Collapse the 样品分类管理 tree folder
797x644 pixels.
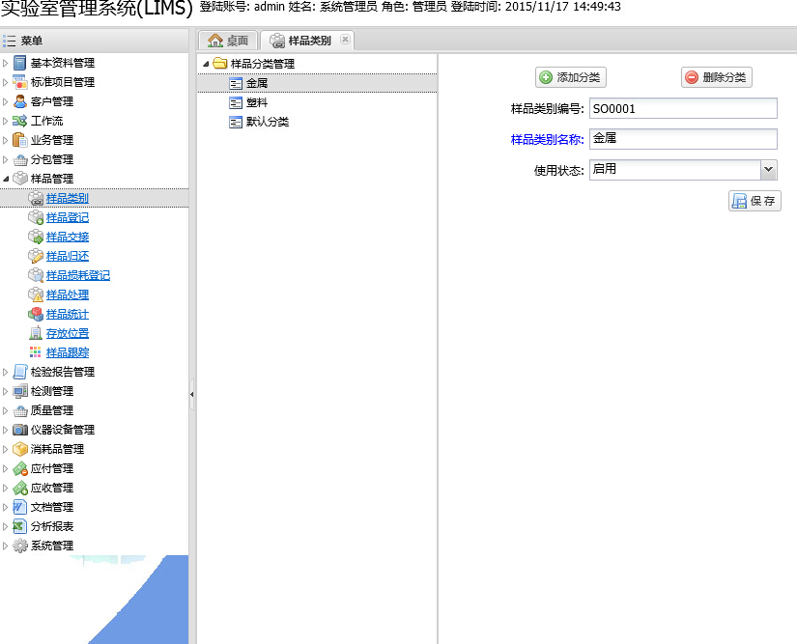coord(205,64)
